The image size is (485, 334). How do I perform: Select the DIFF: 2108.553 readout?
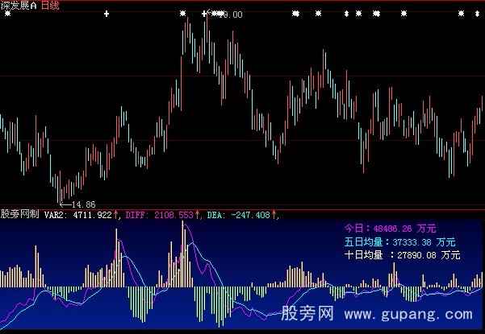pyautogui.click(x=159, y=215)
